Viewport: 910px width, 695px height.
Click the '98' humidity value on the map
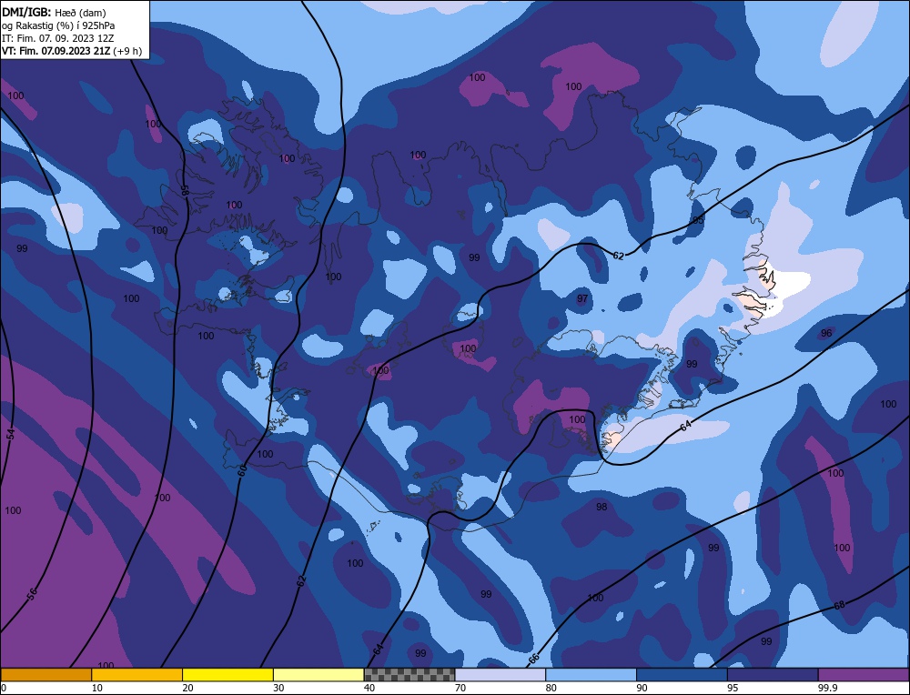click(x=602, y=507)
